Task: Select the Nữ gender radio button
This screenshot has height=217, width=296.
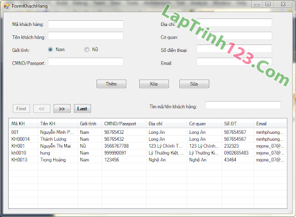Action: pyautogui.click(x=87, y=50)
